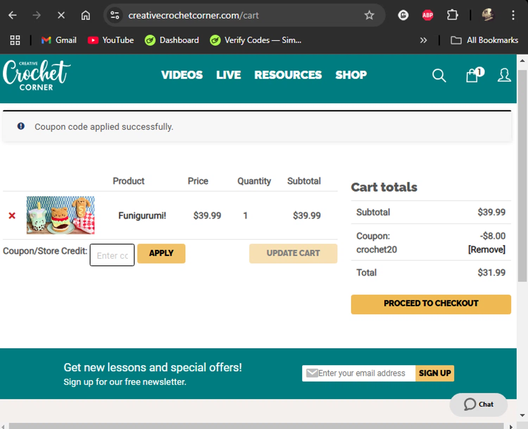The image size is (528, 429).
Task: Bookmark this page with the star icon
Action: tap(369, 15)
